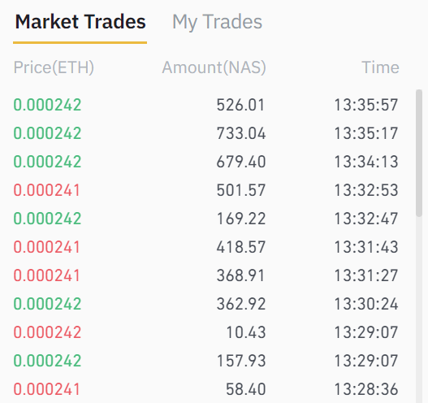
Task: Click the 13:30:24 trade timestamp
Action: coord(366,304)
